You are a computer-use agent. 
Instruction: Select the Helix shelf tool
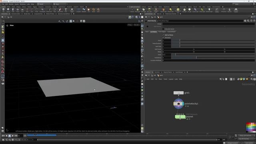98,10
